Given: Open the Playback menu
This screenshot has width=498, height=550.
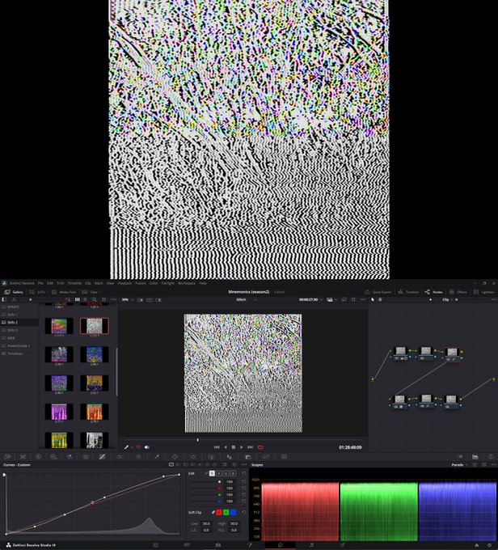Looking at the screenshot, I should coord(124,283).
